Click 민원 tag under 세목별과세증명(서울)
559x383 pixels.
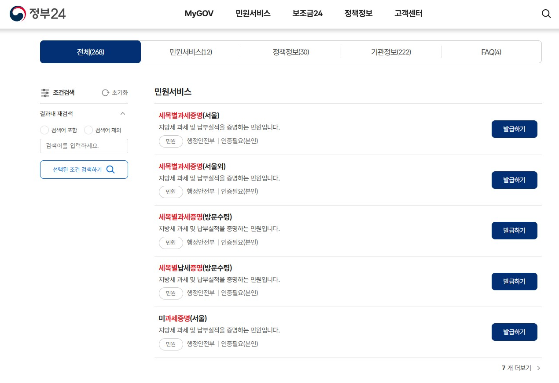171,141
